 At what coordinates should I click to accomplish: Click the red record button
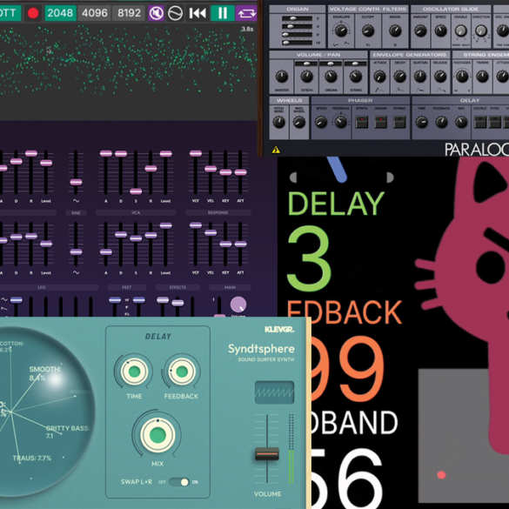click(x=33, y=13)
